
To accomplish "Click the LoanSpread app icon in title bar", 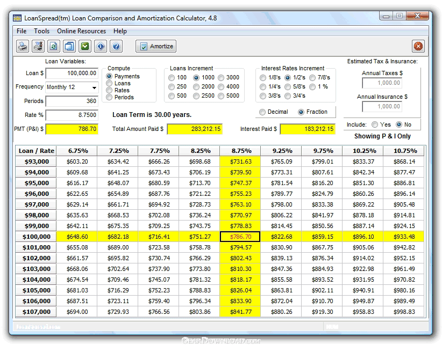I will [17, 18].
